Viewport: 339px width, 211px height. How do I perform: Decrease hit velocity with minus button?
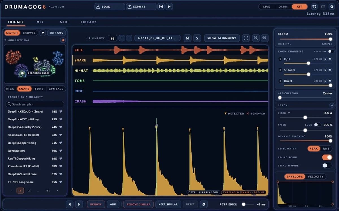click(121, 38)
